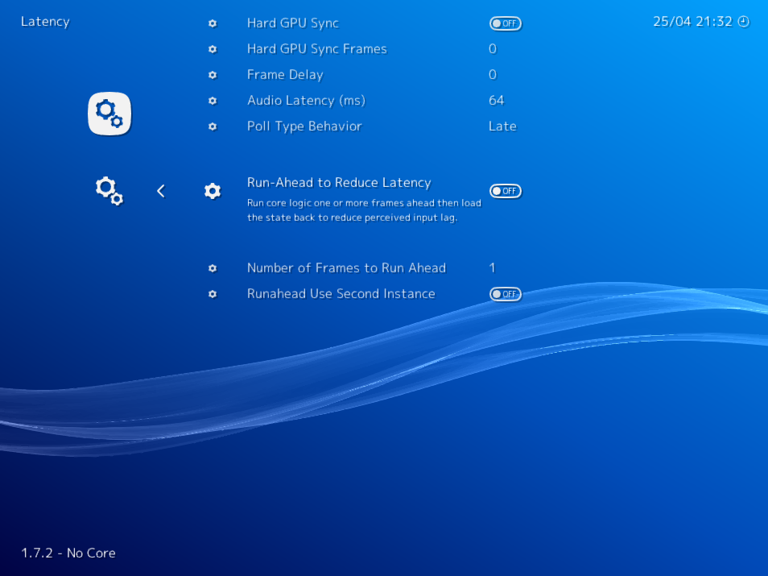The image size is (768, 576).
Task: Click the large gear icon beside Run-Ahead to Reduce Latency
Action: tap(213, 191)
